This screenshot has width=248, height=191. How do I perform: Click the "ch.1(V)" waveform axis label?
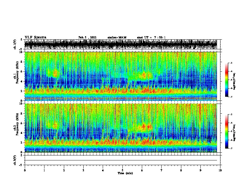pyautogui.click(x=15, y=44)
